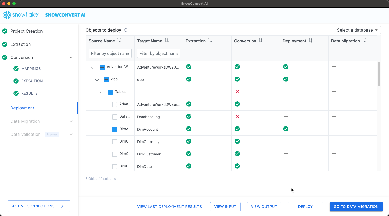Sort the Deployment column

tap(310, 41)
